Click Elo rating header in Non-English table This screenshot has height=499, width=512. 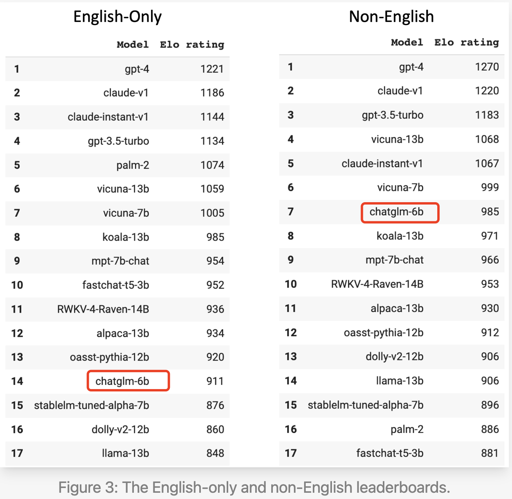[466, 42]
